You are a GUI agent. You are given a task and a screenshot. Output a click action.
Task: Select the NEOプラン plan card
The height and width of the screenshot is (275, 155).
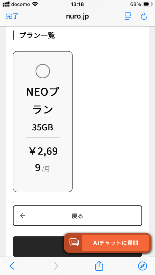[x=43, y=122]
